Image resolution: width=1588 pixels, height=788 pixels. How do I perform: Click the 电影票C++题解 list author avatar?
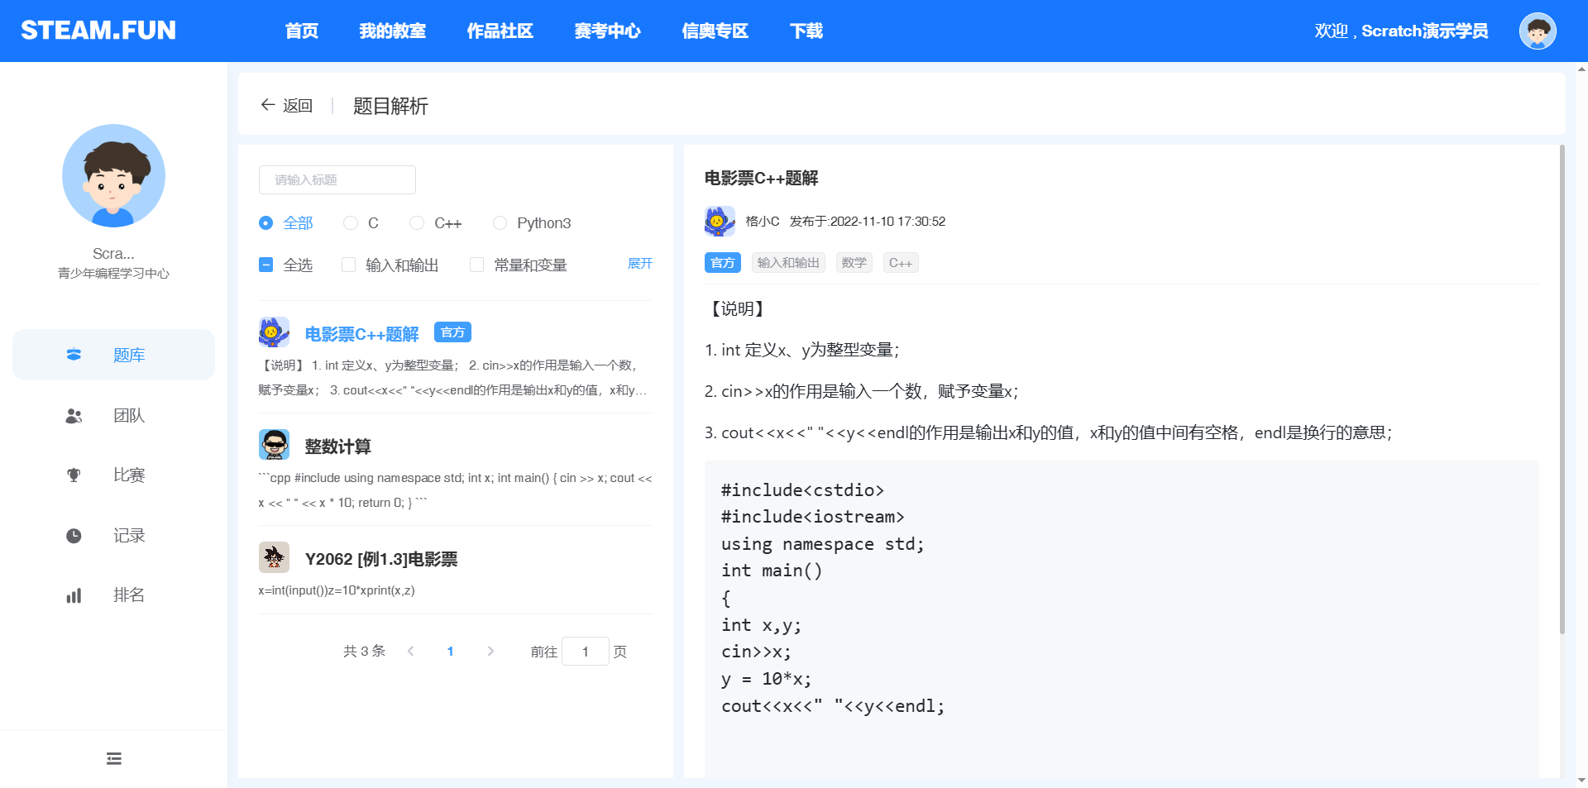coord(274,332)
